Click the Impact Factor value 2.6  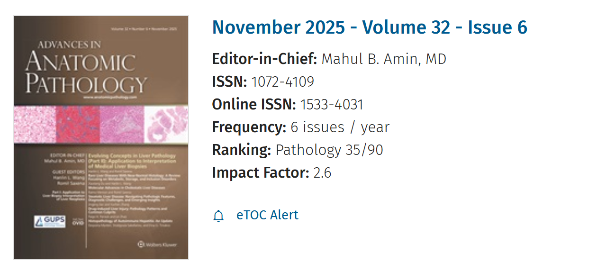click(322, 173)
